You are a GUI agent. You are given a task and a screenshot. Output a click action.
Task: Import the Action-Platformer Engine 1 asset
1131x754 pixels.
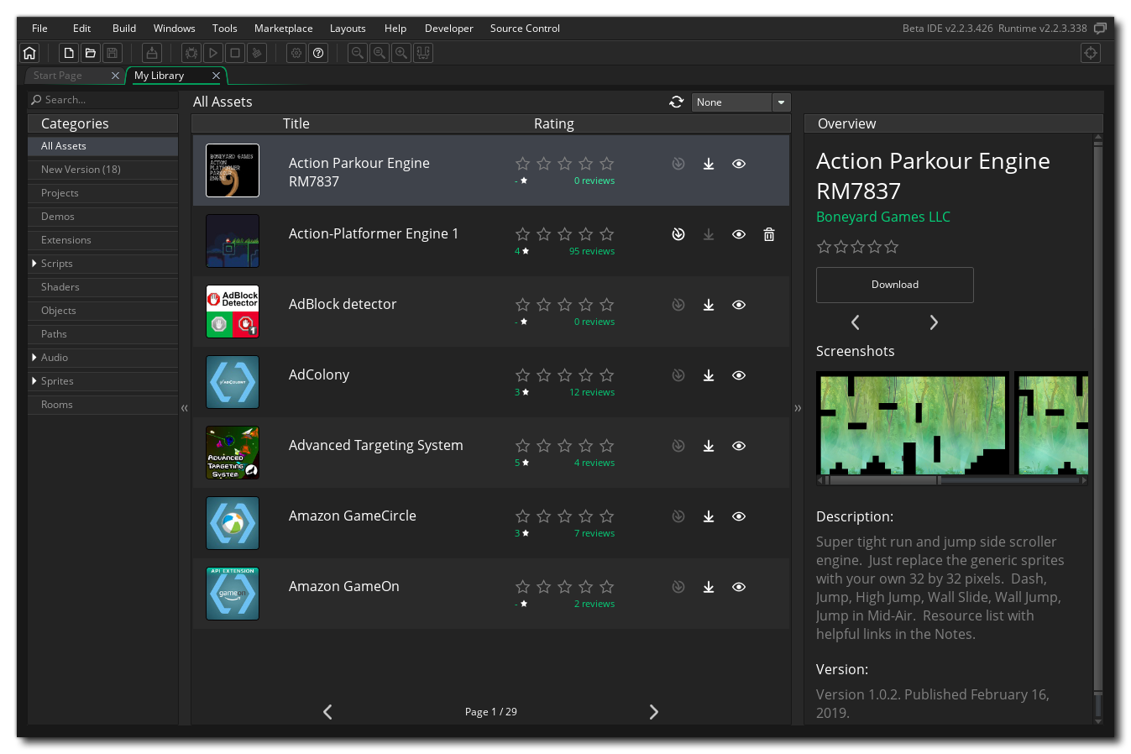pyautogui.click(x=678, y=234)
